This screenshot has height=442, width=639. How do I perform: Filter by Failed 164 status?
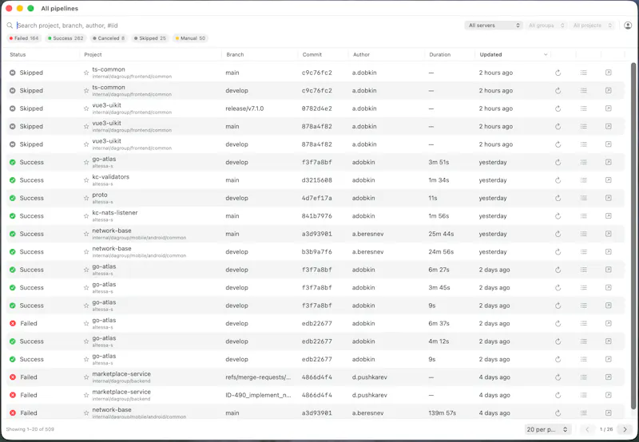point(24,38)
